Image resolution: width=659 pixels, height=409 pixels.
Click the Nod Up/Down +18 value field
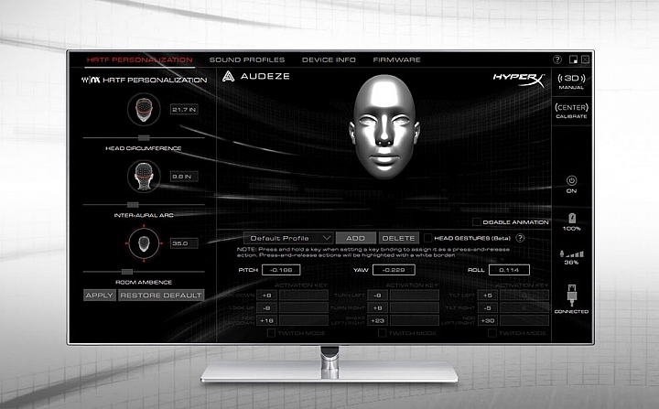pyautogui.click(x=266, y=320)
